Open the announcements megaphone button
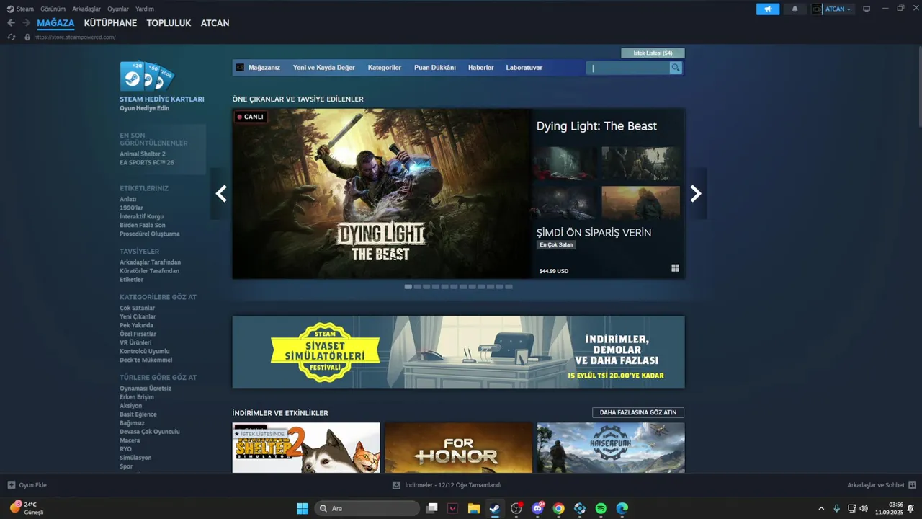The image size is (922, 519). tap(768, 9)
